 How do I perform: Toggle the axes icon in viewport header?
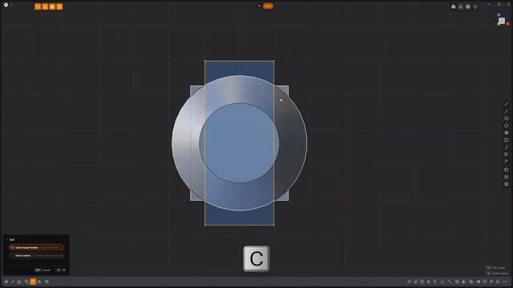(460, 6)
